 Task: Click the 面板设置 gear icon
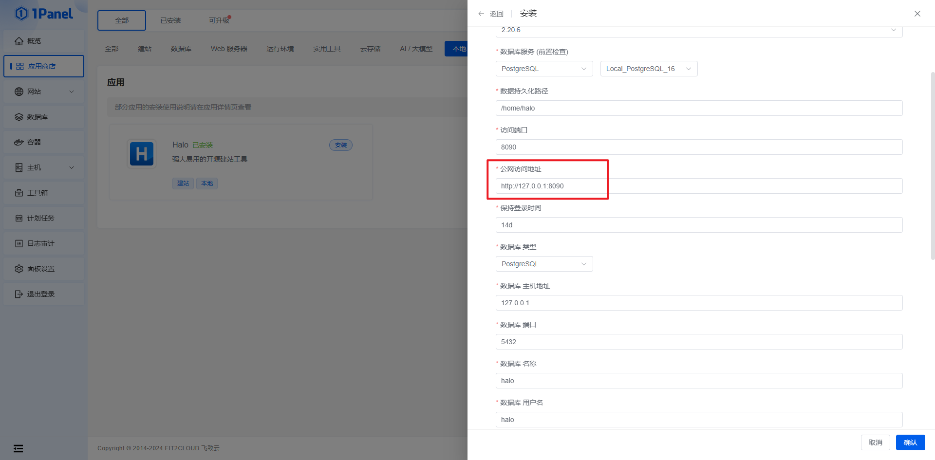[x=19, y=269]
